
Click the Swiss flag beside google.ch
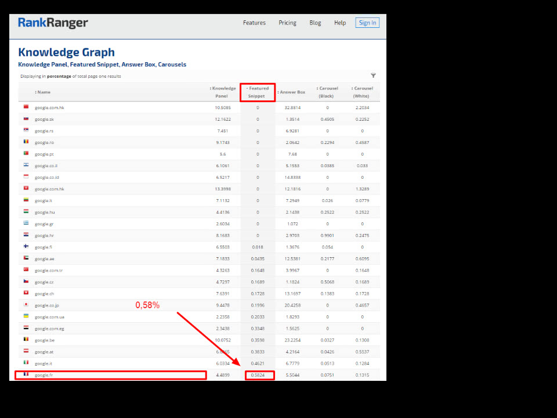[26, 293]
